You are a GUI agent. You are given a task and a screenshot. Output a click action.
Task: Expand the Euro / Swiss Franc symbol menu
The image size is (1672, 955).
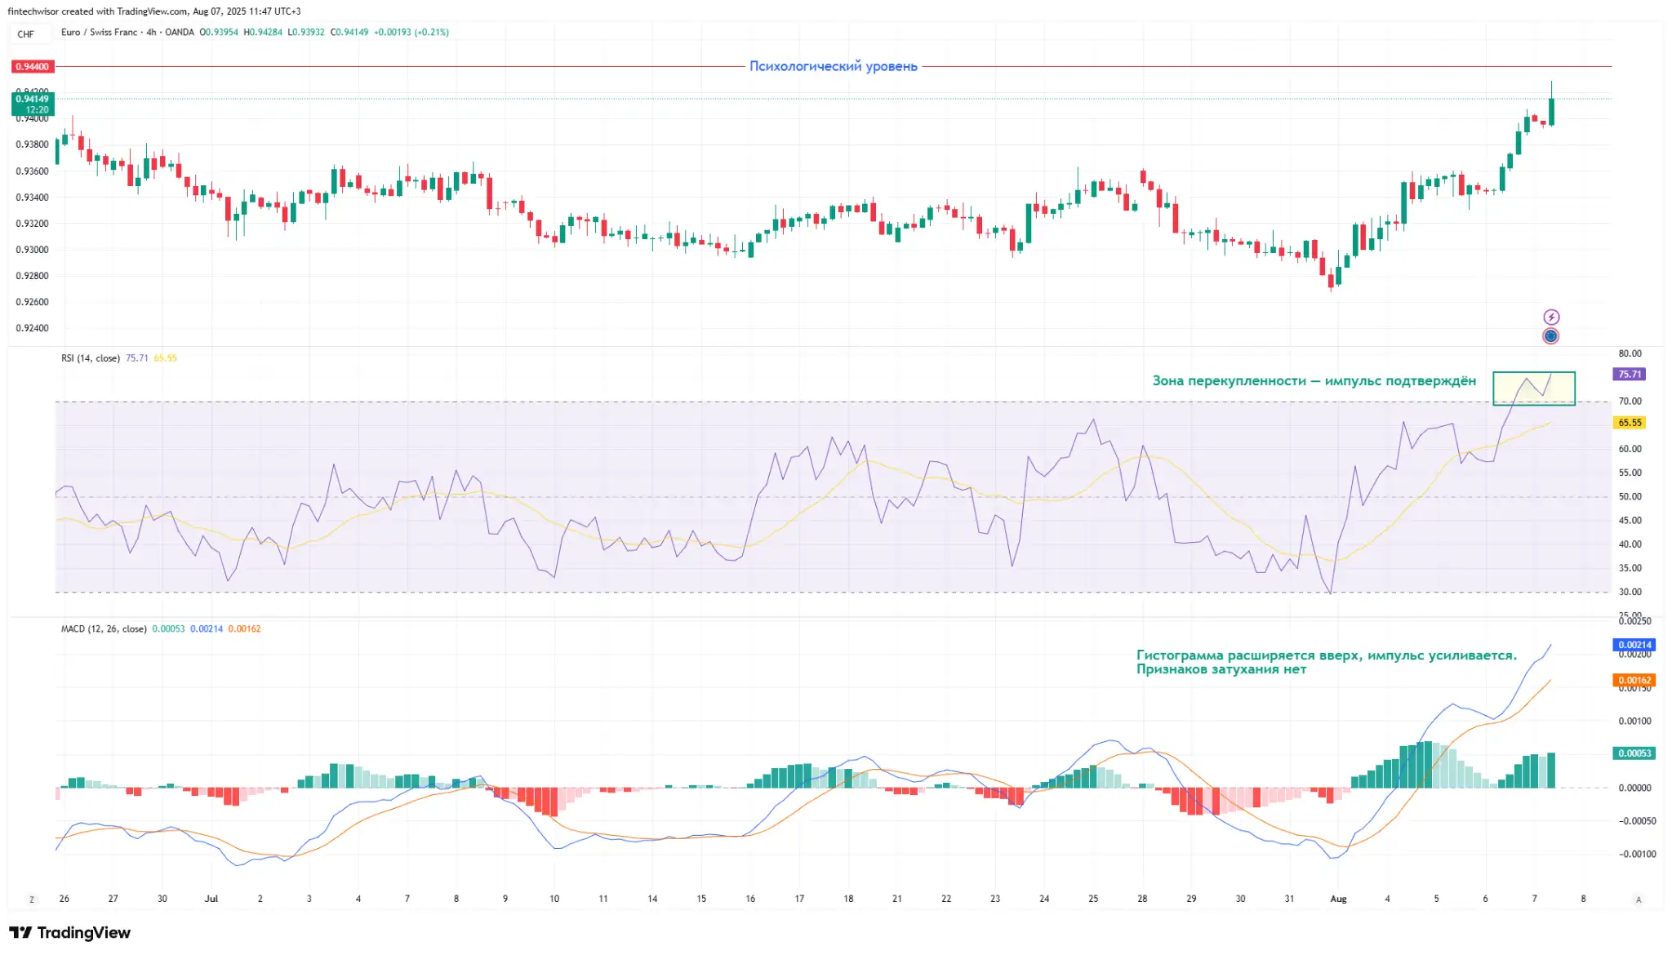[x=98, y=33]
